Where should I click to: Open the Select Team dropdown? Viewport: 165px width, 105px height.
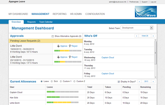(x=151, y=28)
